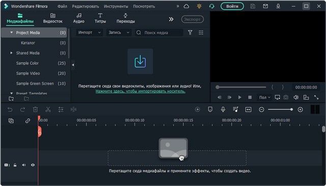Switch to the Титры tab
Image resolution: width=326 pixels, height=186 pixels.
pyautogui.click(x=100, y=18)
